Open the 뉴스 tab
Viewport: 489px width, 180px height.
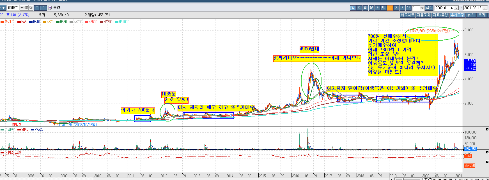point(470,15)
